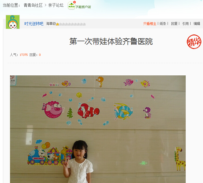Click 回复 in the post toolbar
Viewport: 203px width, 183px height.
click(x=174, y=24)
